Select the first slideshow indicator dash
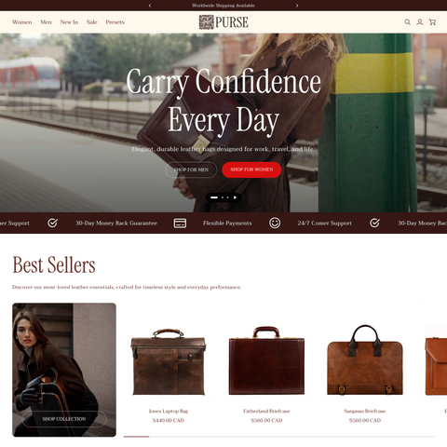The width and height of the screenshot is (447, 447). click(214, 197)
